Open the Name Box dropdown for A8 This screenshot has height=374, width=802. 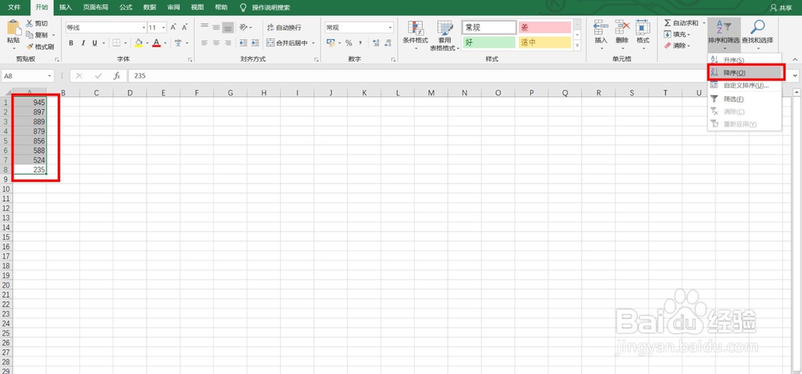pyautogui.click(x=50, y=75)
